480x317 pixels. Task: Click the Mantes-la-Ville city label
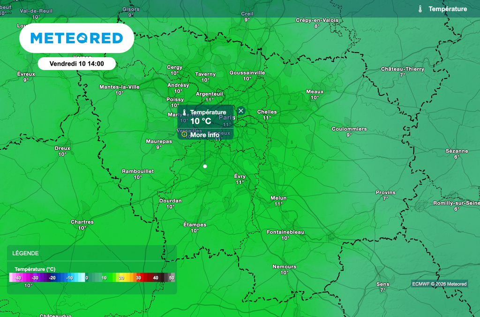[x=119, y=87]
